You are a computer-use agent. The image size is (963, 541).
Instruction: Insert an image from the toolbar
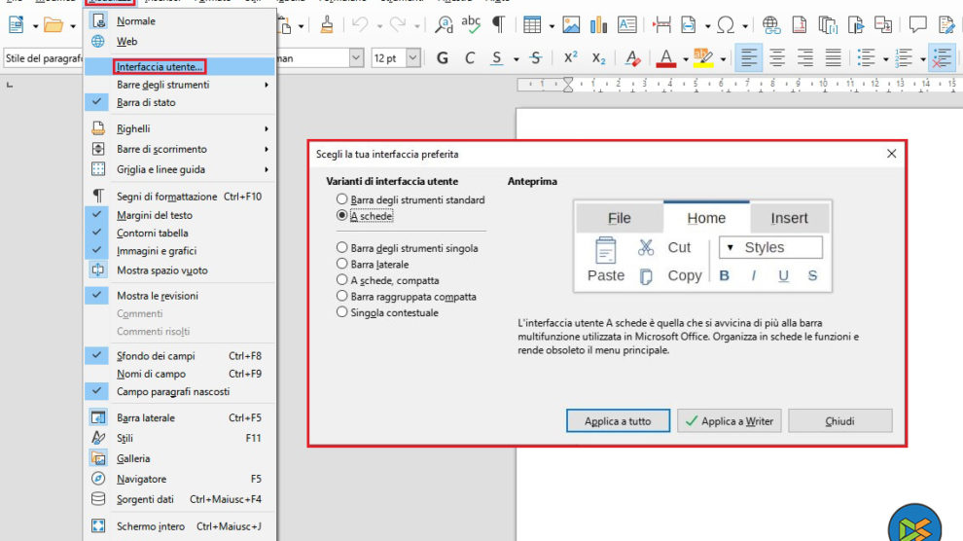point(571,25)
